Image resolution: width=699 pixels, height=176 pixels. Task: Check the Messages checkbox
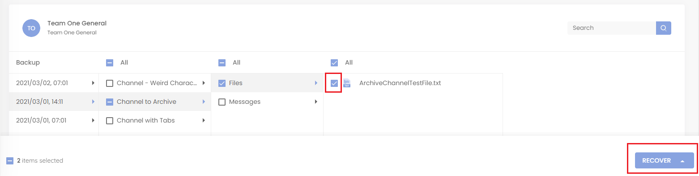[x=222, y=102]
